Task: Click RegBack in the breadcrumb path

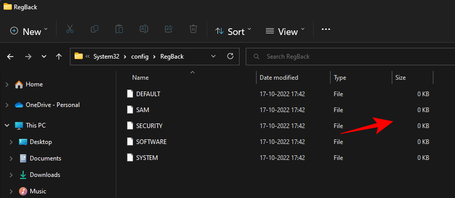Action: pos(172,57)
